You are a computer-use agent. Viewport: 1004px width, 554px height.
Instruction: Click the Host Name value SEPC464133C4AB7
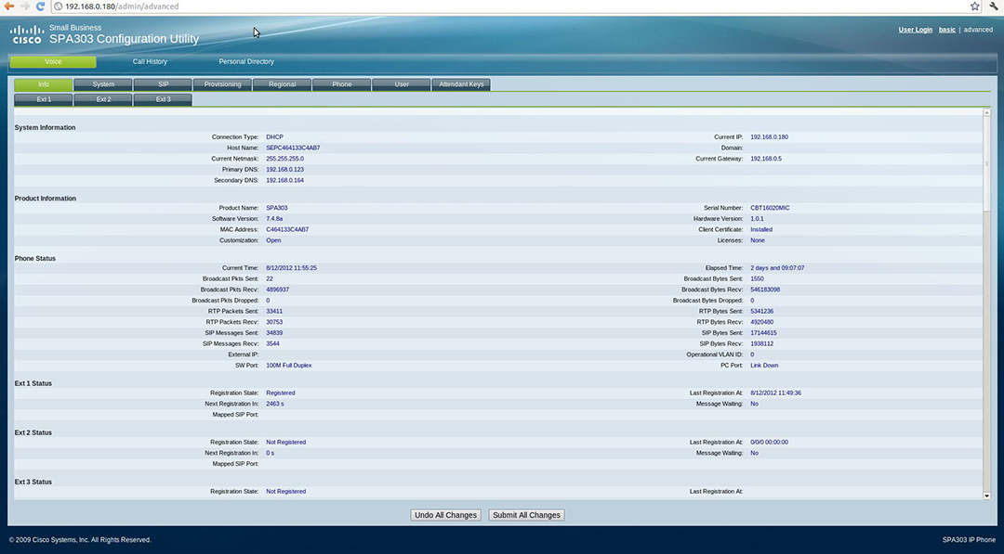(293, 148)
